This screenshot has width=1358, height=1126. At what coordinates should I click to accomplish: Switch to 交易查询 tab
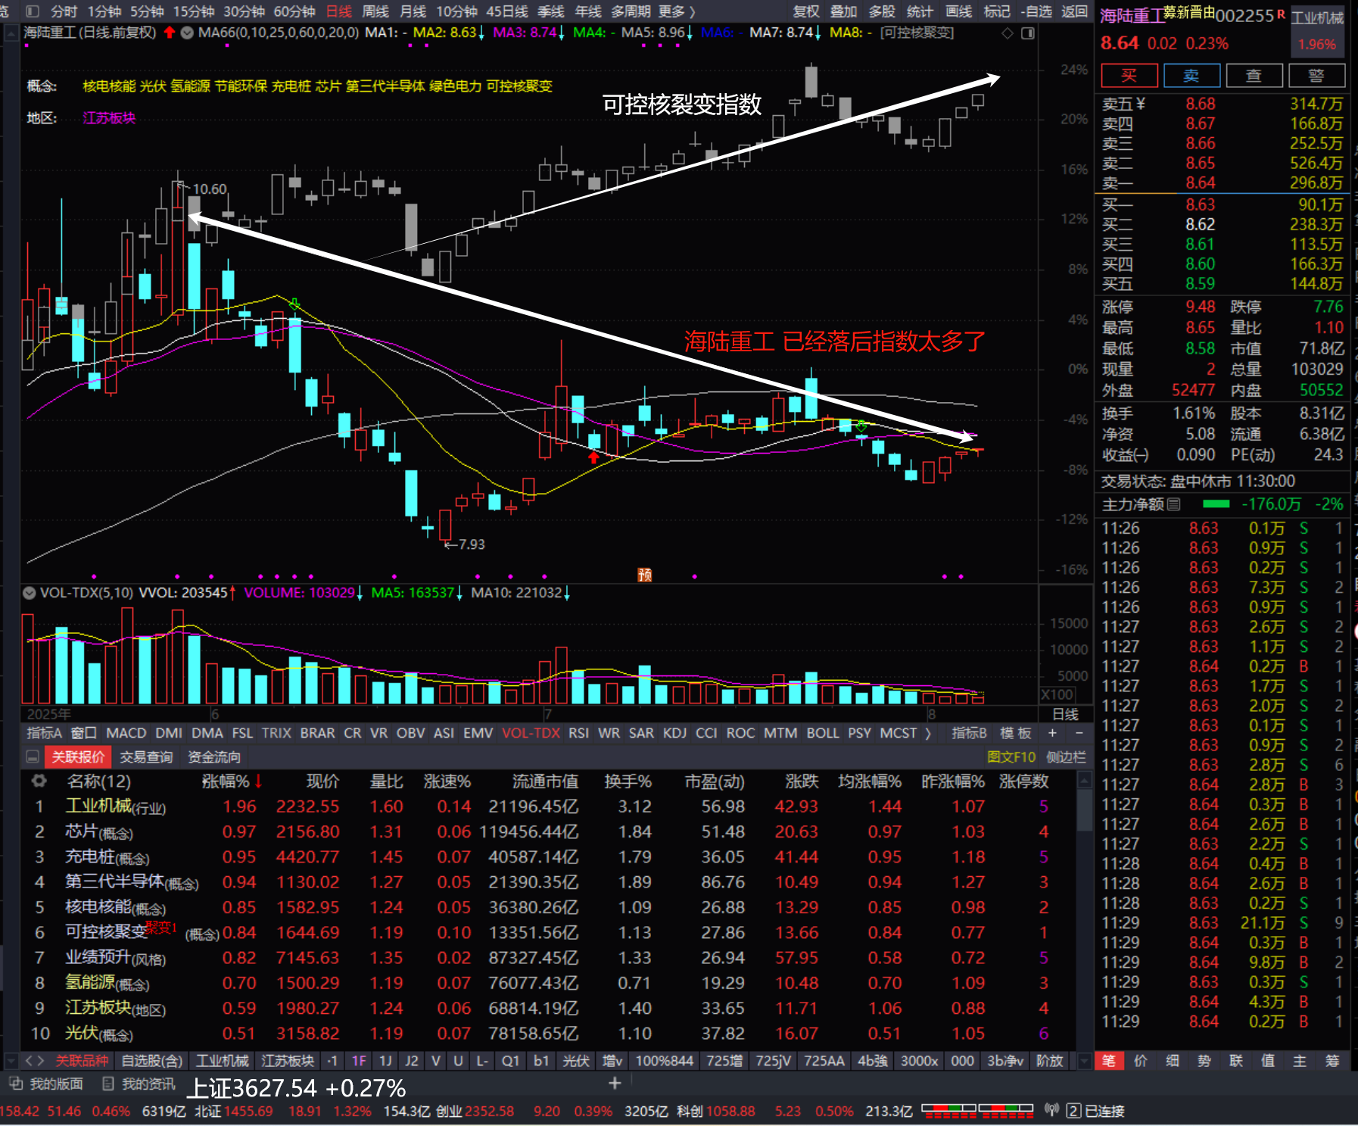(146, 756)
